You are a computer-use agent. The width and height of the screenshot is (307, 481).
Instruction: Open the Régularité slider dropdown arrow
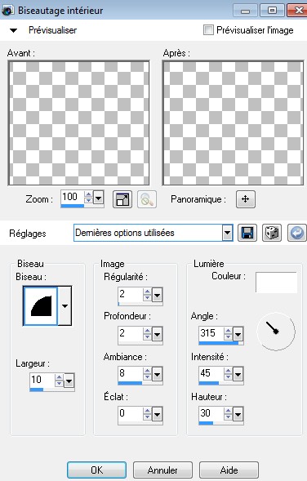[157, 296]
